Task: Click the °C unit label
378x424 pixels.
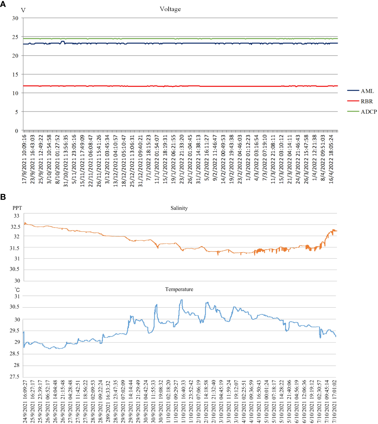Action: pos(17,290)
